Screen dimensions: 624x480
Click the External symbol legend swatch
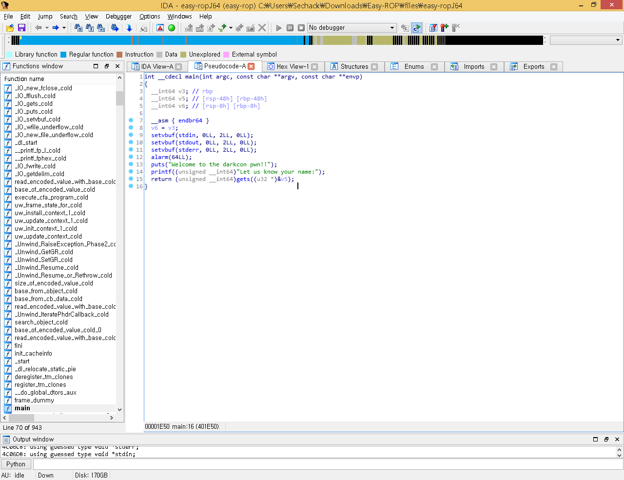pos(226,55)
